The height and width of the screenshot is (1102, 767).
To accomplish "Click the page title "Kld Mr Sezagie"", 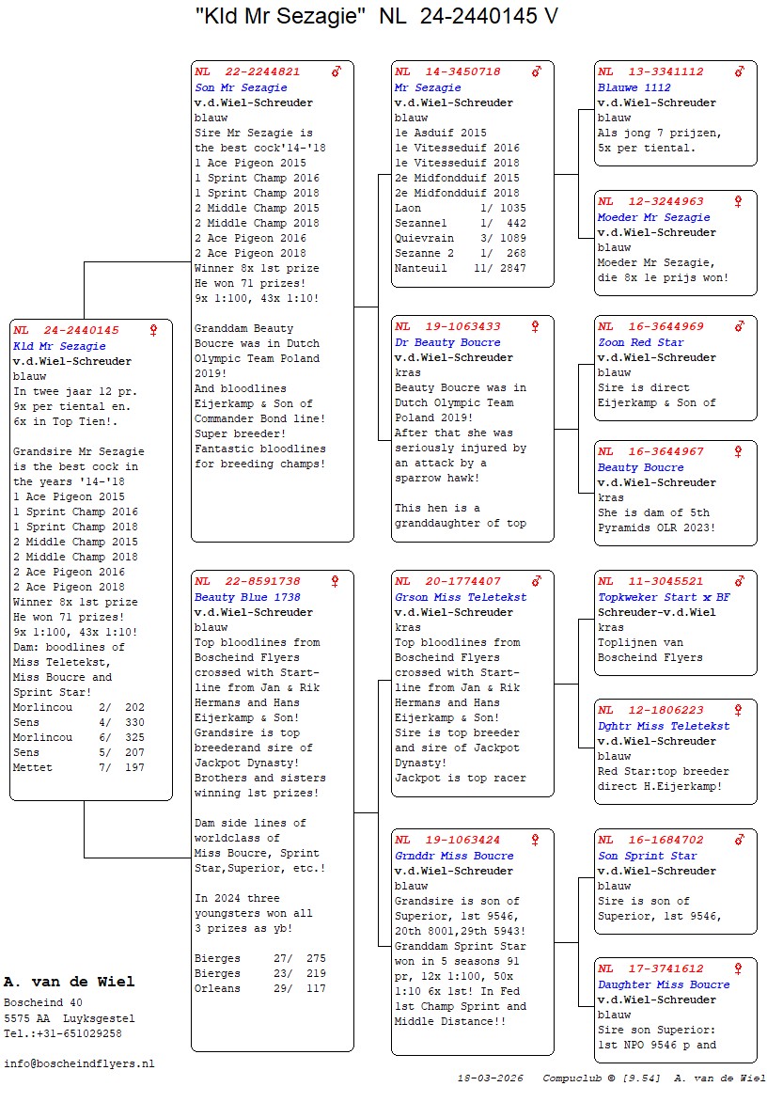I will [x=280, y=15].
